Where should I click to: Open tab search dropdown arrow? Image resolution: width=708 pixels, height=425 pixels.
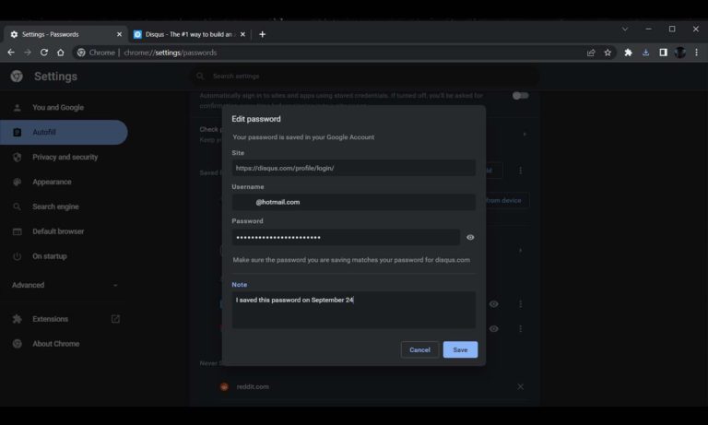(625, 29)
